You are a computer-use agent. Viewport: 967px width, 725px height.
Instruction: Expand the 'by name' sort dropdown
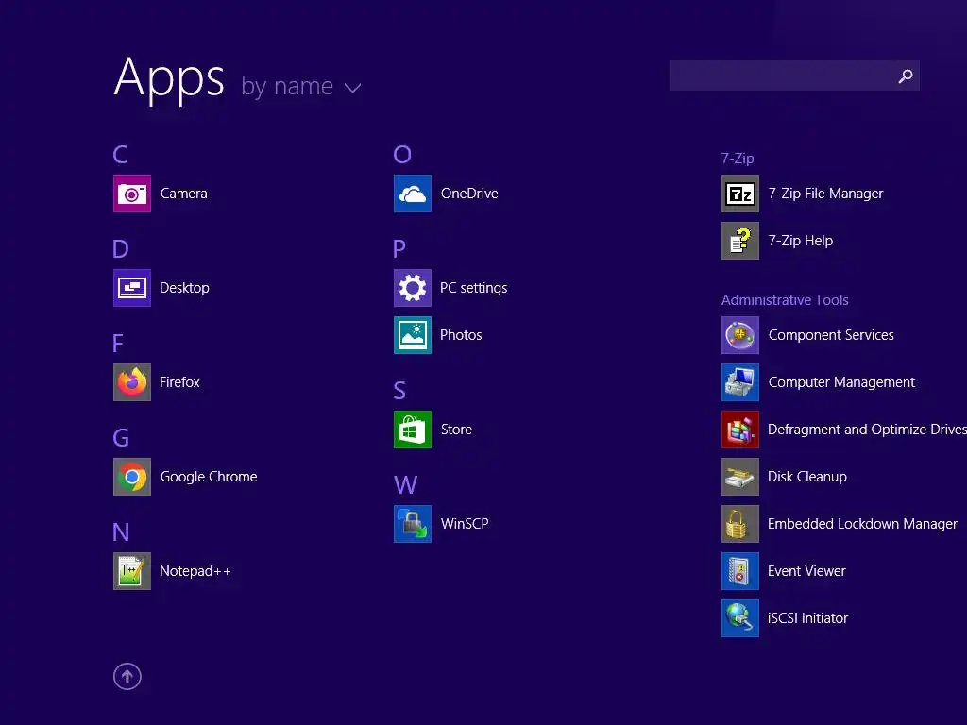301,86
